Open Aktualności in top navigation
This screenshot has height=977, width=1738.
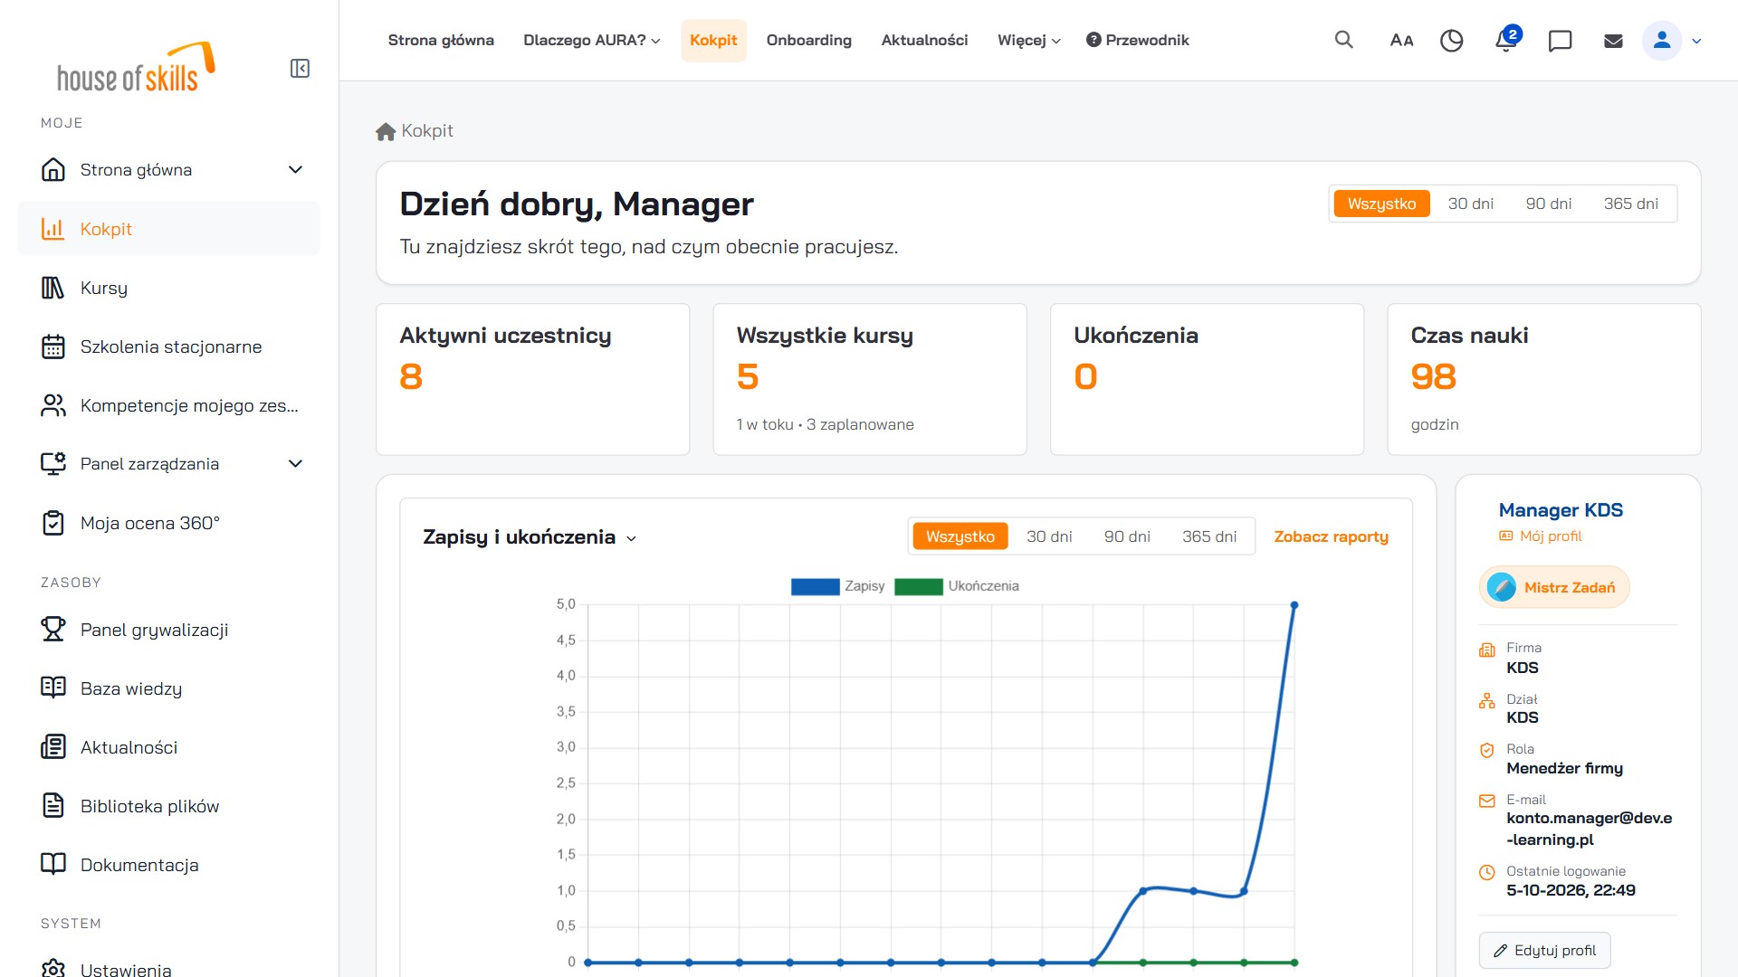[924, 41]
